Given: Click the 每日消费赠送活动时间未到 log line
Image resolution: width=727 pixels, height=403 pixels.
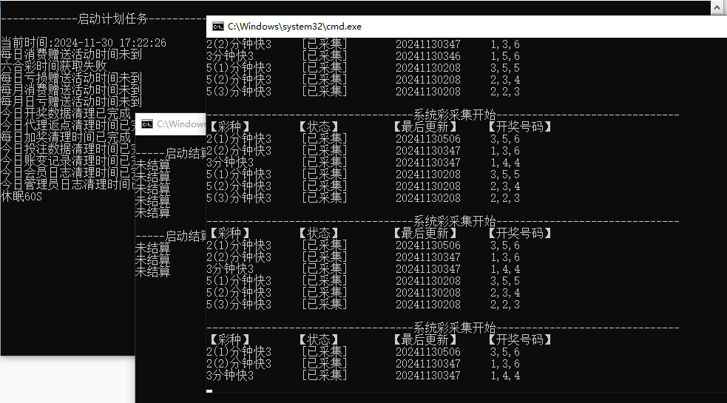Looking at the screenshot, I should pyautogui.click(x=71, y=55).
